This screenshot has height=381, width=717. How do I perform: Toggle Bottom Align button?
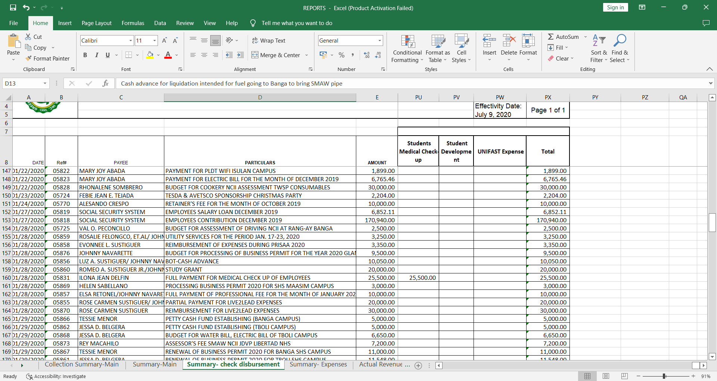[215, 40]
